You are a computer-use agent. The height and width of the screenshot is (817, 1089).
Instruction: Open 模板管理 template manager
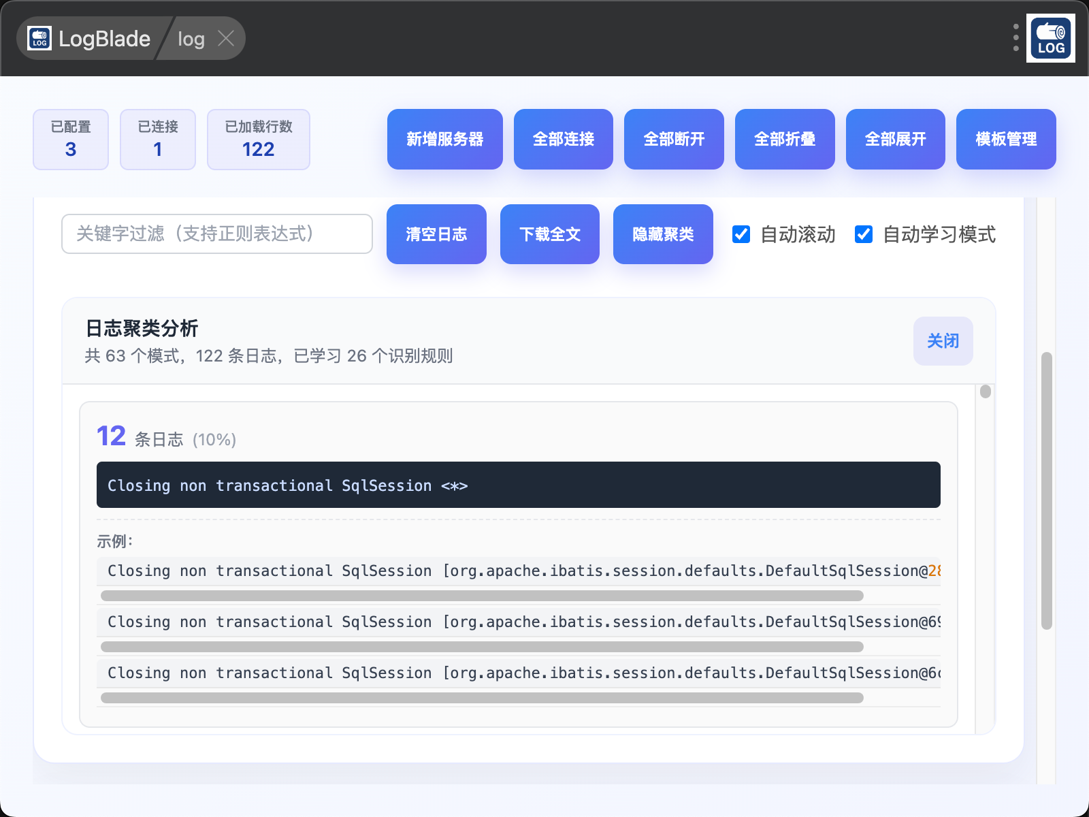coord(1006,139)
